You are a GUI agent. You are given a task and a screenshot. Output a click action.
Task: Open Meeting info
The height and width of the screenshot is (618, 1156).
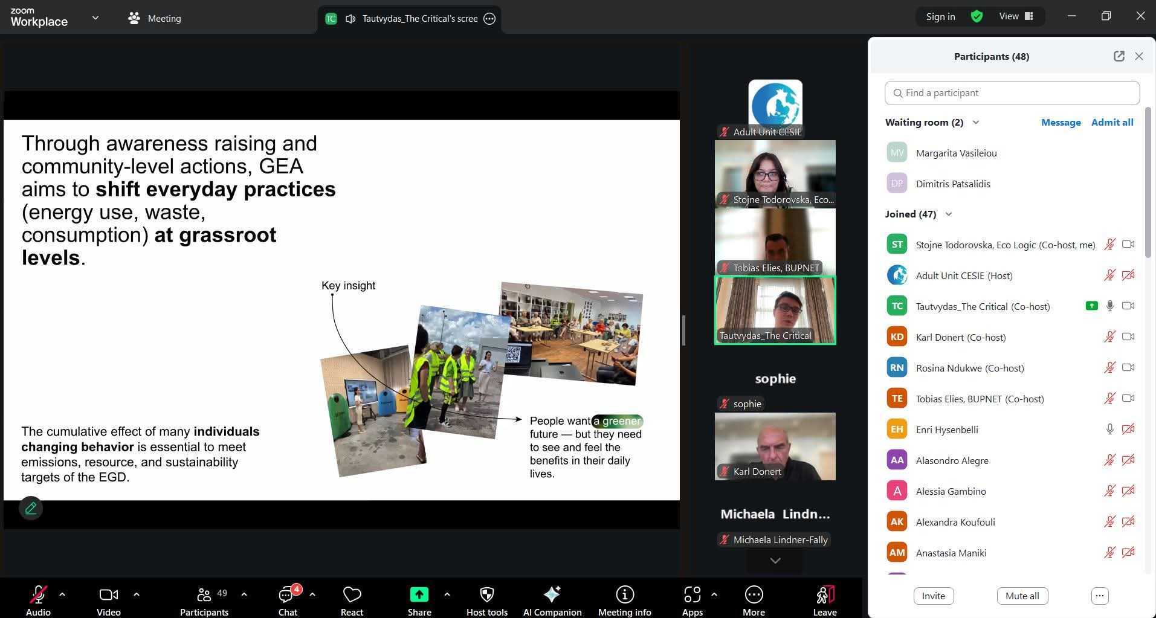click(624, 596)
